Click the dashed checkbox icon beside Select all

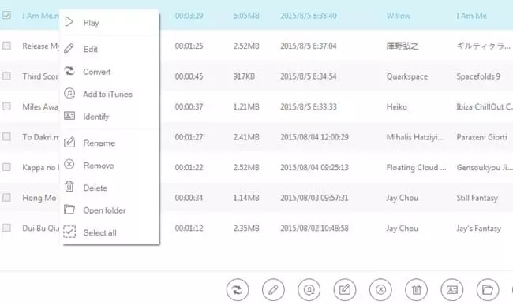[69, 232]
